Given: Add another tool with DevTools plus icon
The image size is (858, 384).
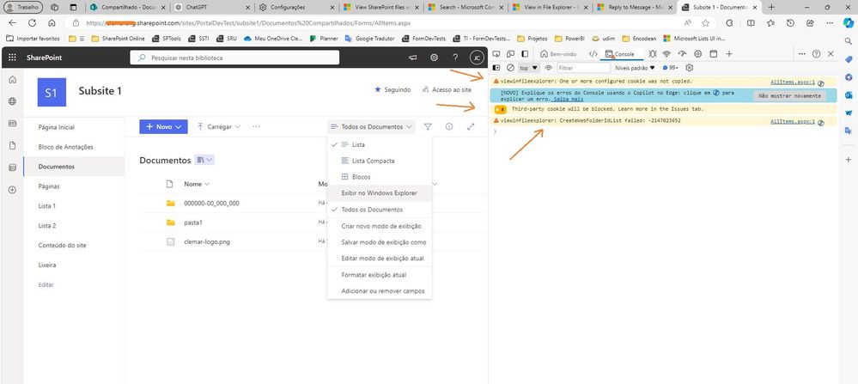Looking at the screenshot, I should click(x=729, y=53).
